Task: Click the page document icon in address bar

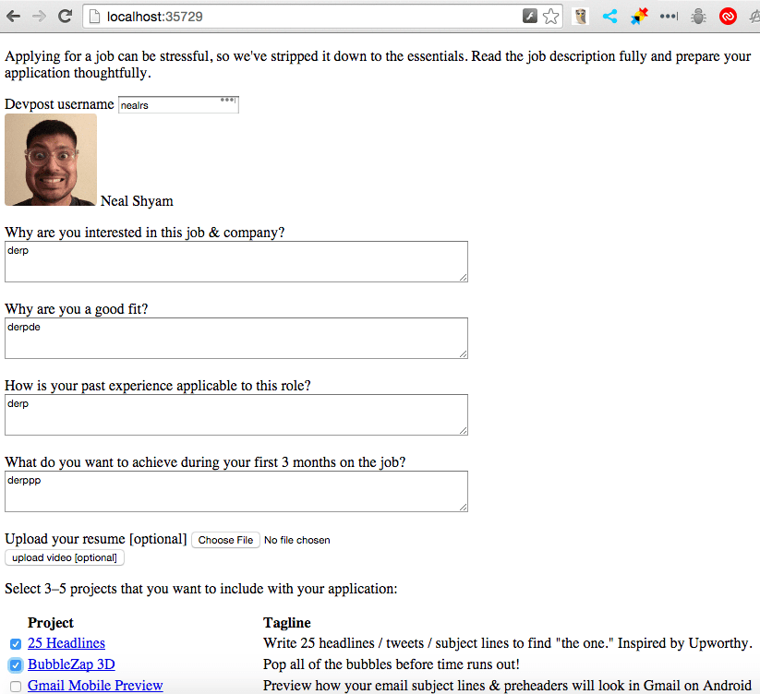Action: tap(95, 17)
